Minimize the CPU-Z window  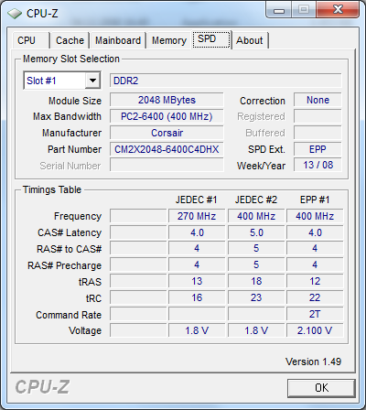point(279,10)
